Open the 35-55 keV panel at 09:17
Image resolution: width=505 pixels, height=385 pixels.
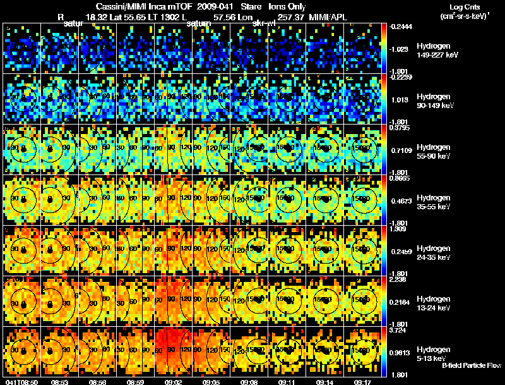pos(362,200)
